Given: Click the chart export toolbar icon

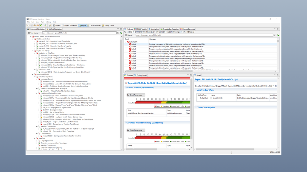Looking at the screenshot, I should pos(45,26).
